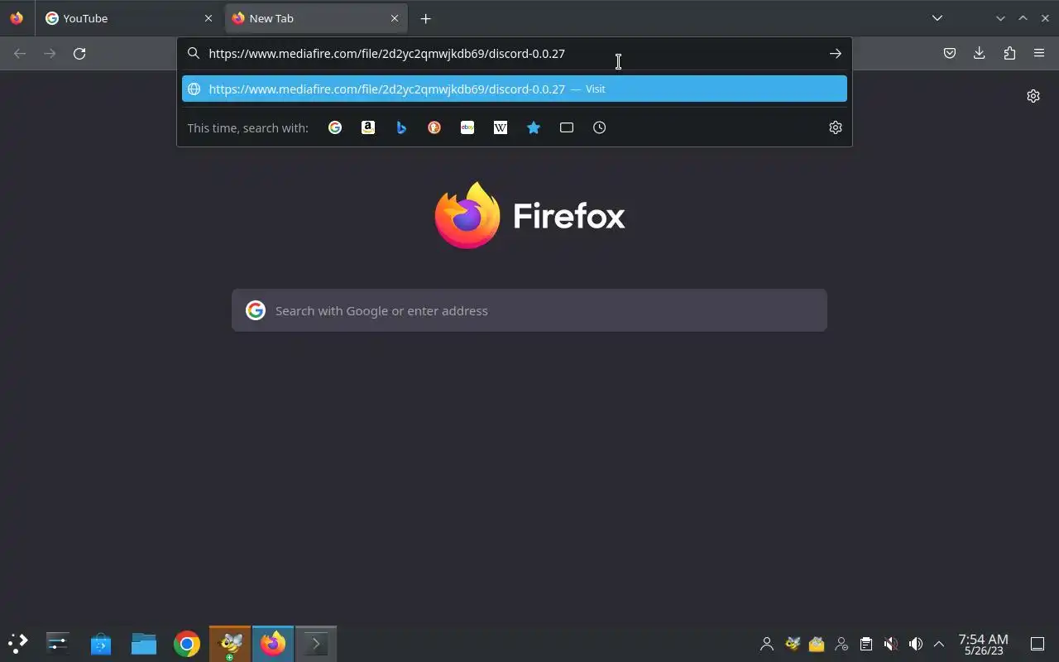Personalize new tab gear icon
The image size is (1059, 662).
1033,96
